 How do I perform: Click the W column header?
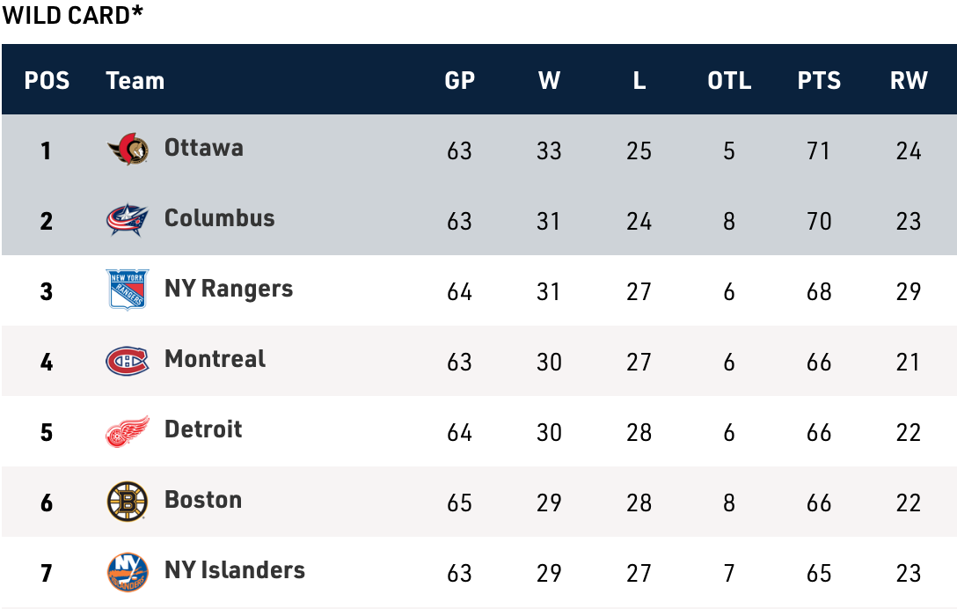click(x=550, y=81)
